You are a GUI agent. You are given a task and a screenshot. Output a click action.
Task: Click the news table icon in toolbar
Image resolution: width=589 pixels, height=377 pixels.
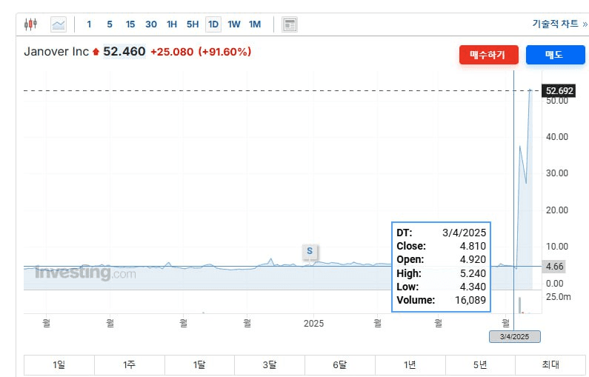[x=290, y=24]
